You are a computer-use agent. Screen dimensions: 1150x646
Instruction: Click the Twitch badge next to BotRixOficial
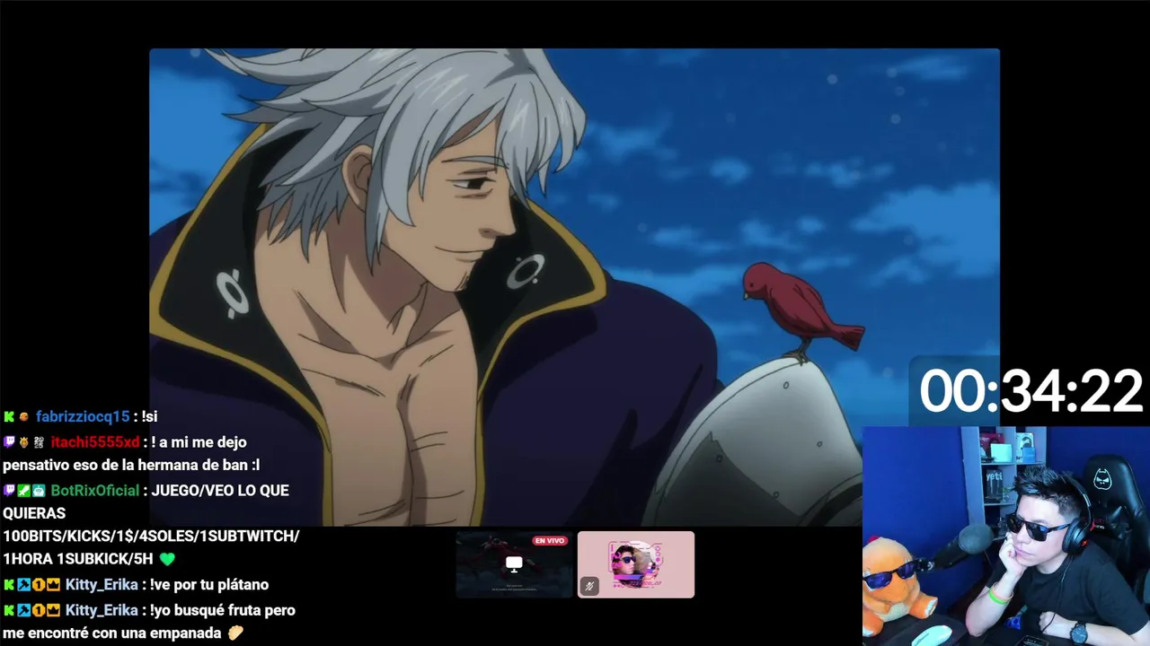9,490
